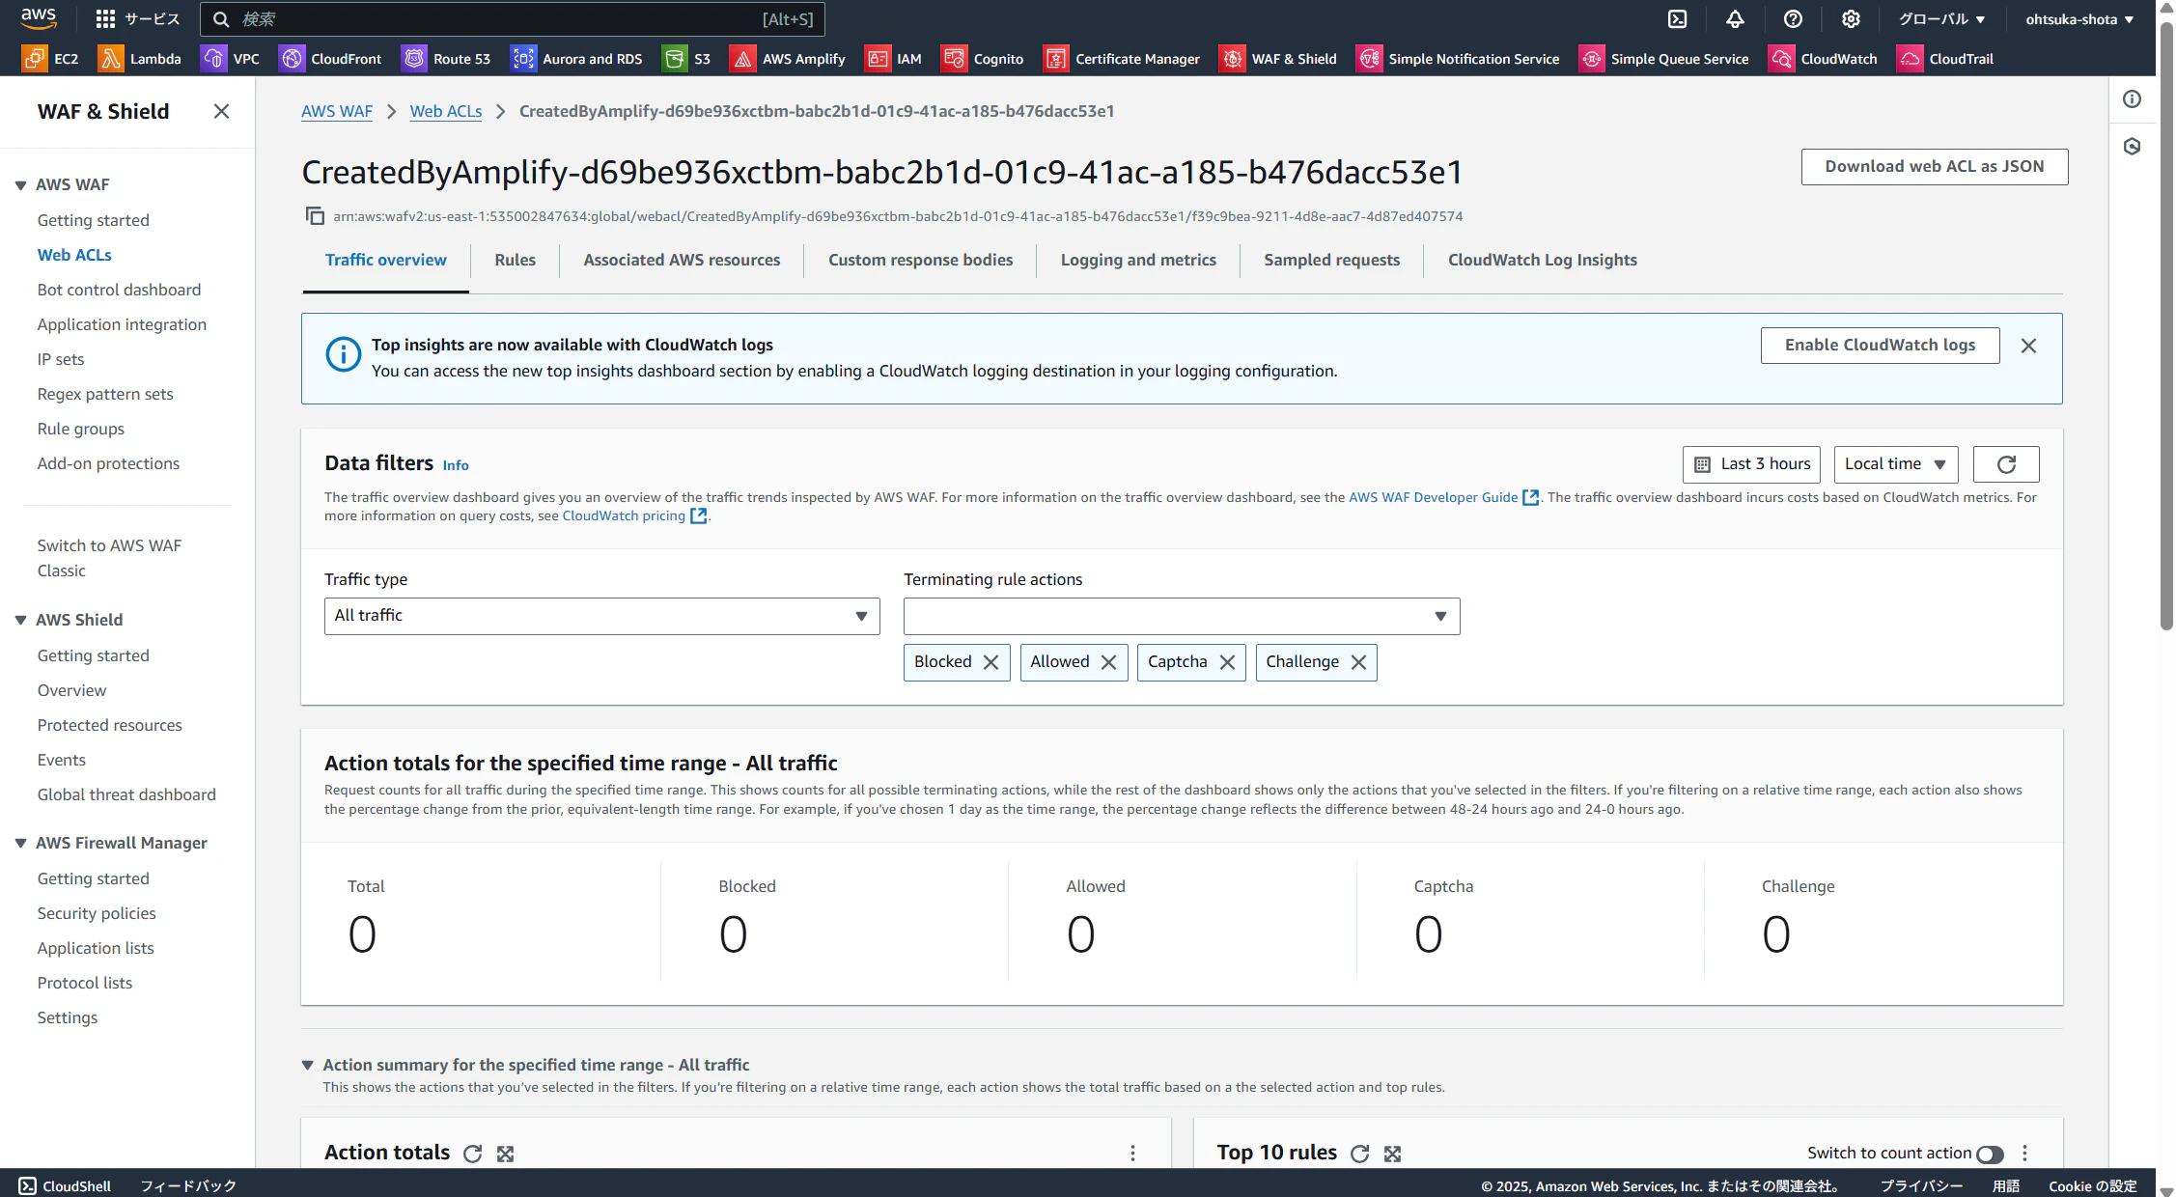Open the CloudWatch pricing link
The image size is (2176, 1197).
click(x=634, y=515)
